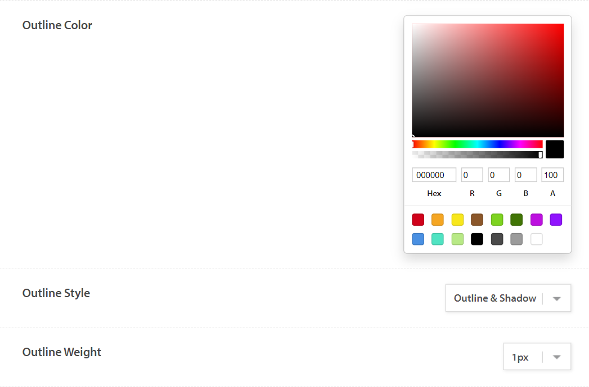Open the Outline Style dropdown
This screenshot has width=589, height=387.
pos(508,298)
